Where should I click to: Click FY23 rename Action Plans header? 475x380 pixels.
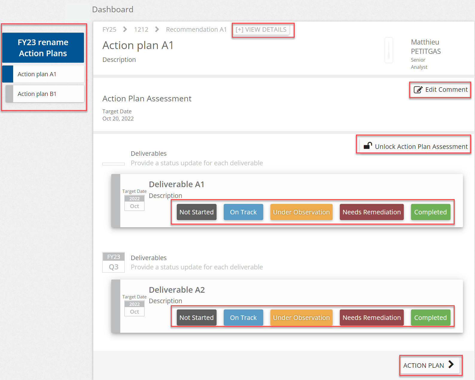coord(43,48)
